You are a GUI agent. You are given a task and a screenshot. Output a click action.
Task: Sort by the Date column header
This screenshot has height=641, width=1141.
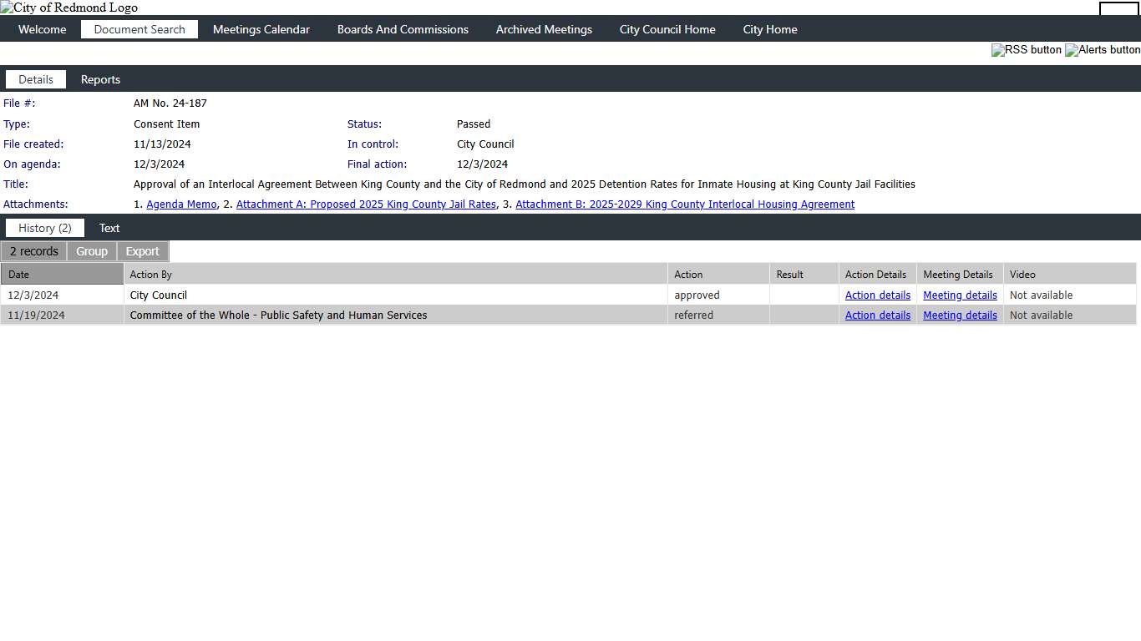click(19, 275)
